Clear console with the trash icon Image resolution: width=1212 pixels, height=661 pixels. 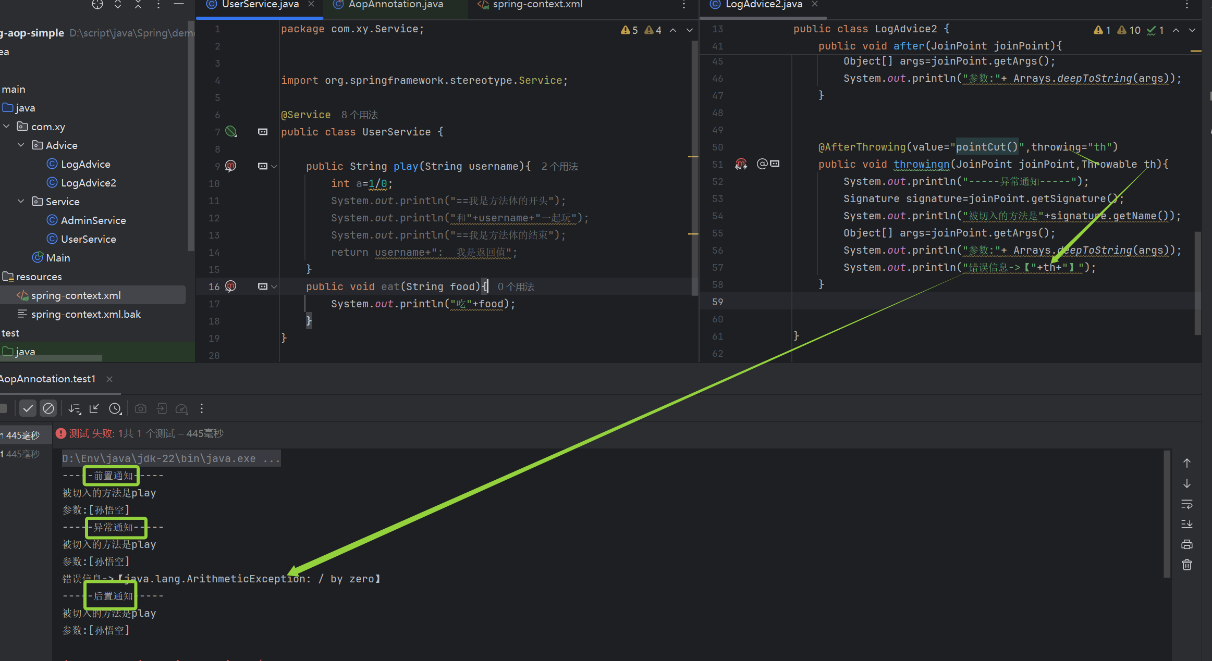[1187, 565]
